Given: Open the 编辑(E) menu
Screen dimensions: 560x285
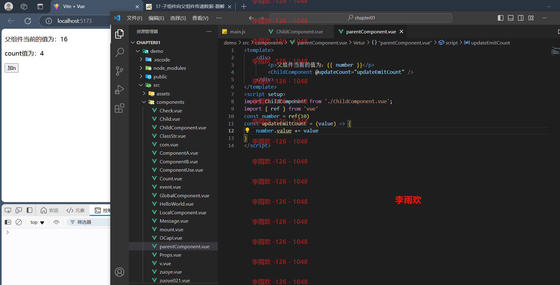Looking at the screenshot, I should (x=156, y=18).
